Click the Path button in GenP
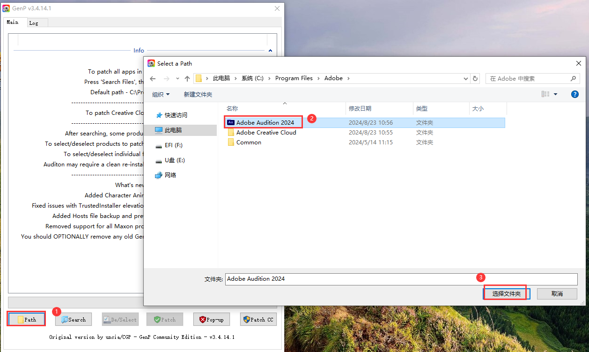Viewport: 589px width, 352px height. (27, 319)
